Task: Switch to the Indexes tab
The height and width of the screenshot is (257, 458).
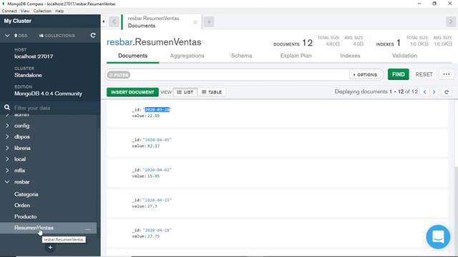Action: tap(350, 56)
